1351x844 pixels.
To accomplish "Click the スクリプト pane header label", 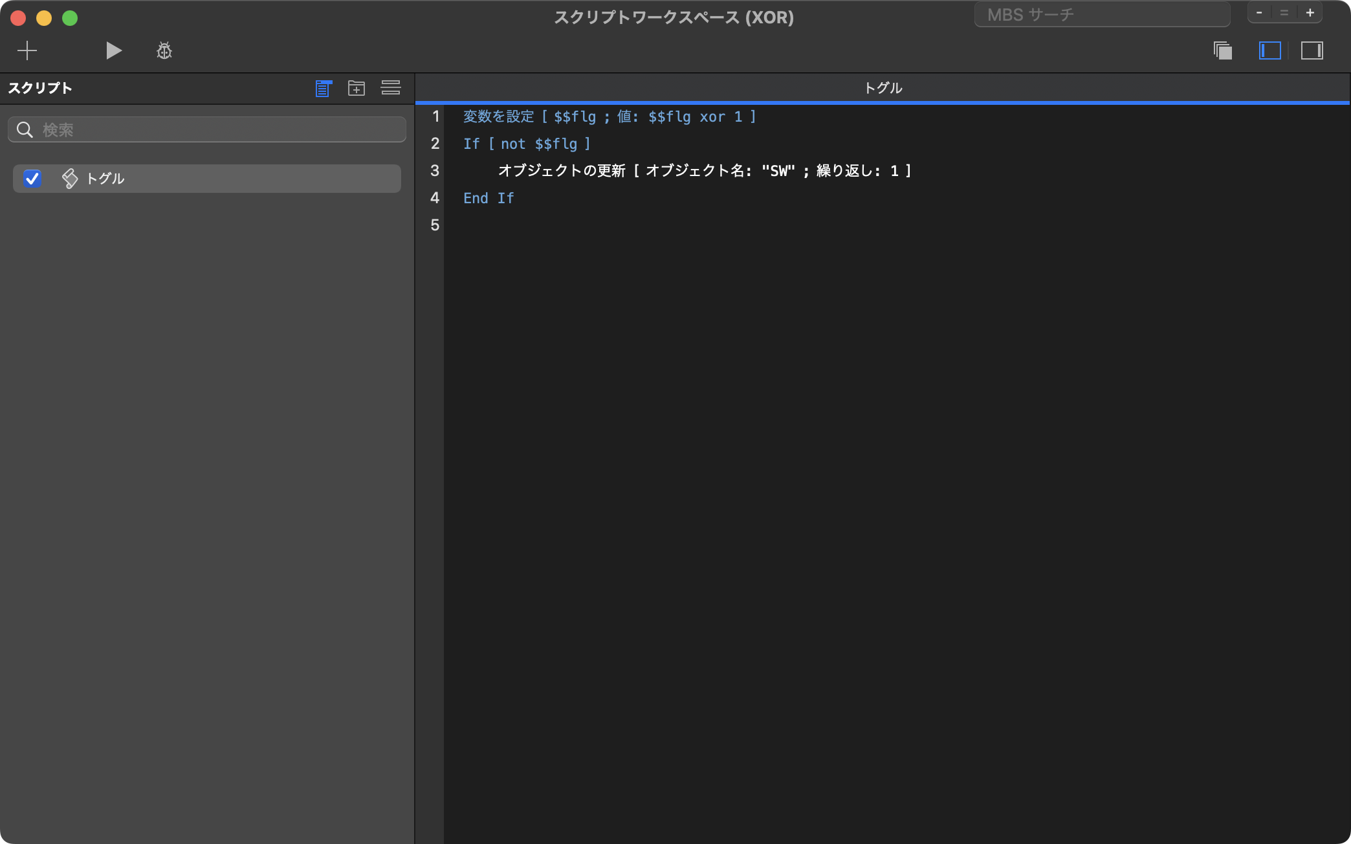I will point(40,88).
